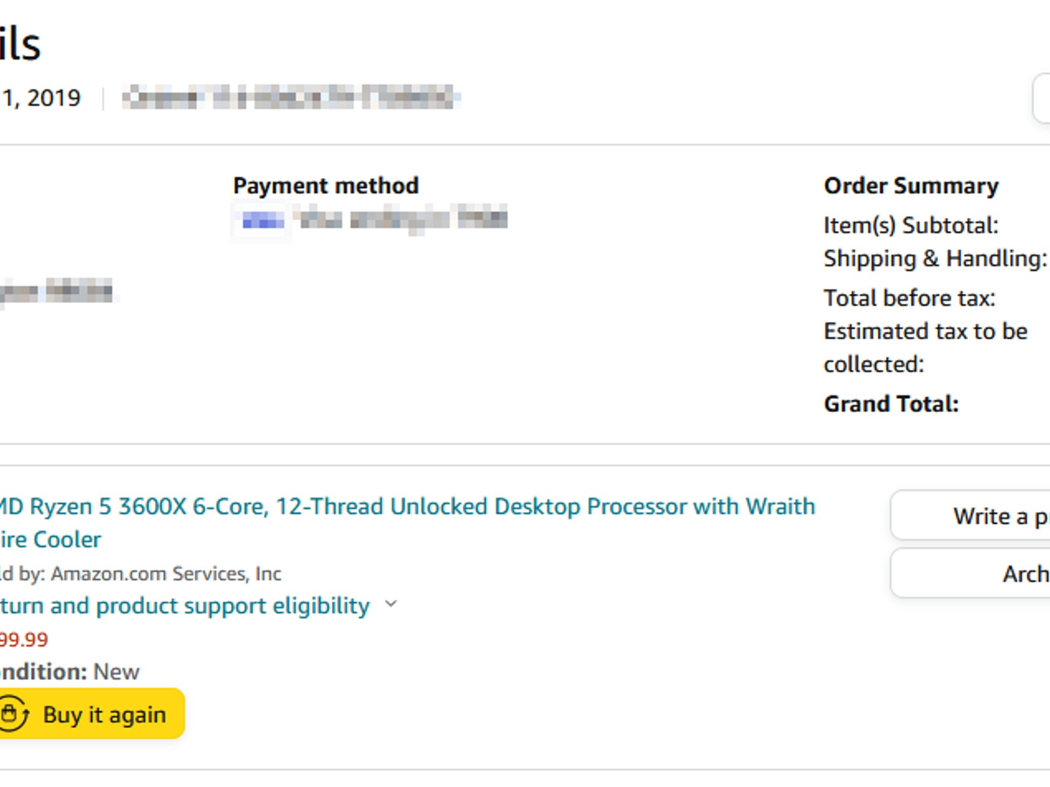The height and width of the screenshot is (787, 1050).
Task: Click the Grand Total label
Action: [x=891, y=404]
